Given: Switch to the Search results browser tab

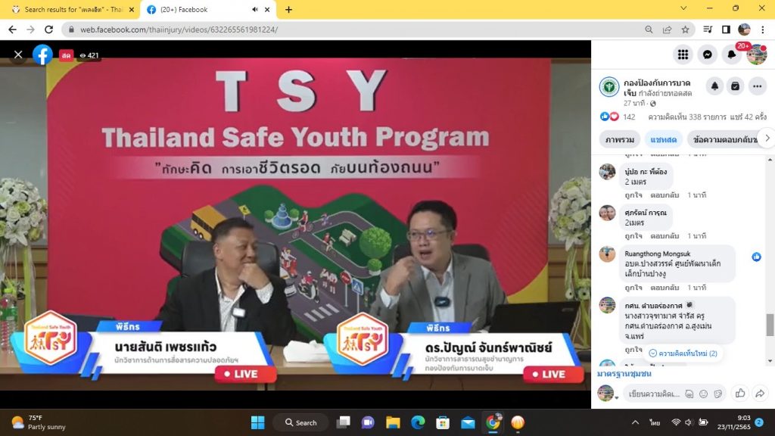Looking at the screenshot, I should click(73, 9).
